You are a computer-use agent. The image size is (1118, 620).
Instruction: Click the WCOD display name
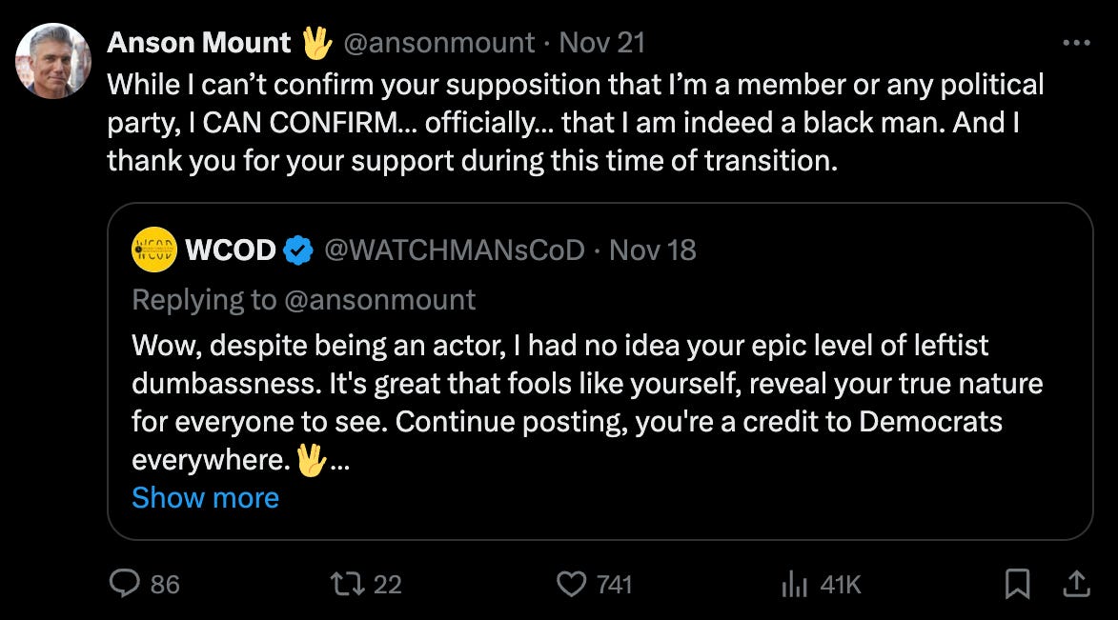(231, 250)
